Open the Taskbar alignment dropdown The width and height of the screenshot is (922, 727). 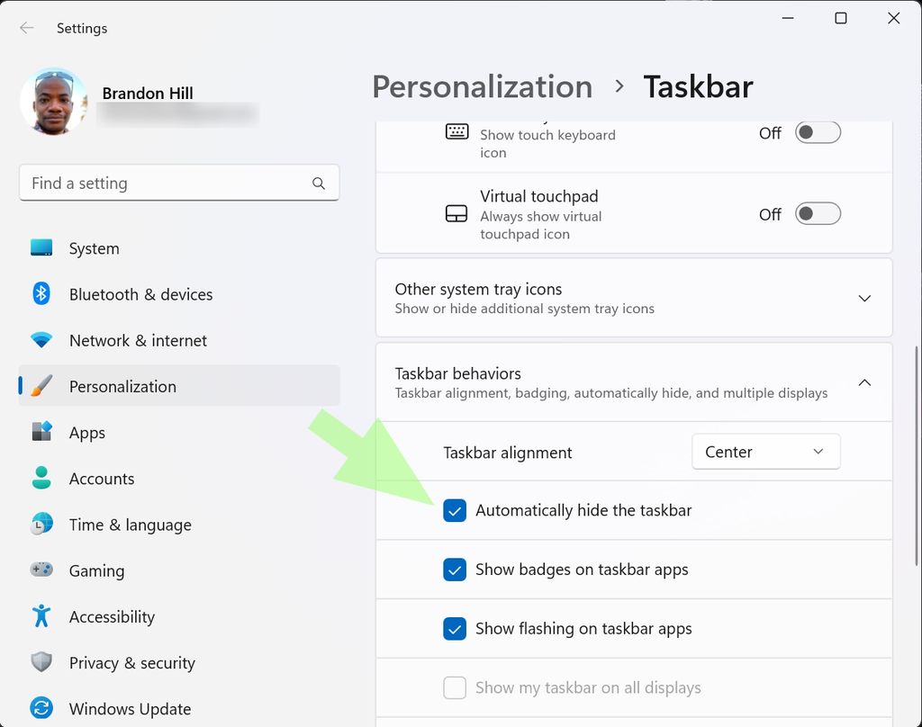[x=765, y=452]
